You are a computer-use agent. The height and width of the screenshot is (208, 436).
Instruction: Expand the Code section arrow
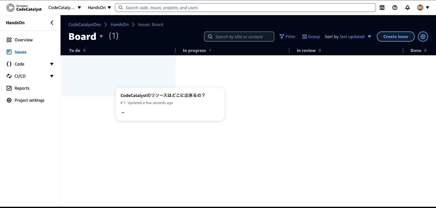(52, 64)
